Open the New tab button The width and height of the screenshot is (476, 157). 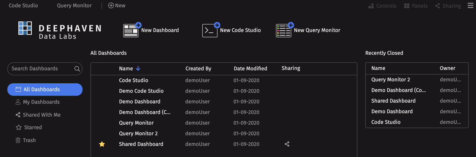pyautogui.click(x=117, y=5)
